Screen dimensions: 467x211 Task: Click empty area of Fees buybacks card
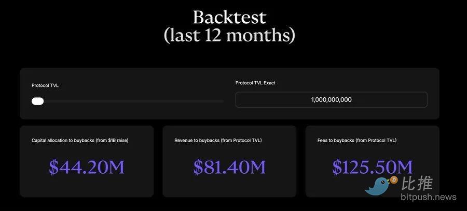coord(337,187)
